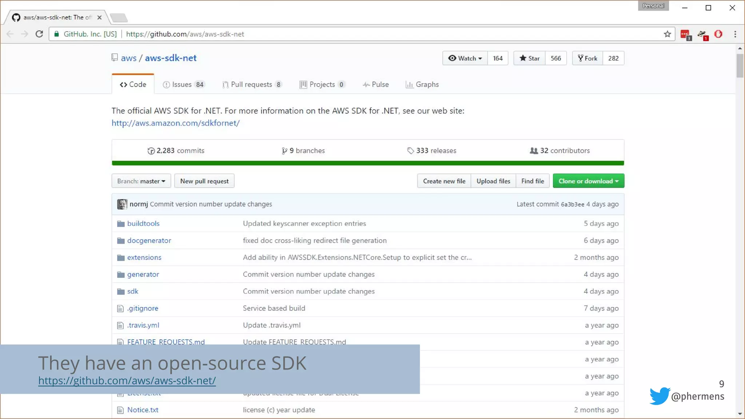Click the green secure lock icon
The height and width of the screenshot is (419, 745).
click(x=57, y=34)
